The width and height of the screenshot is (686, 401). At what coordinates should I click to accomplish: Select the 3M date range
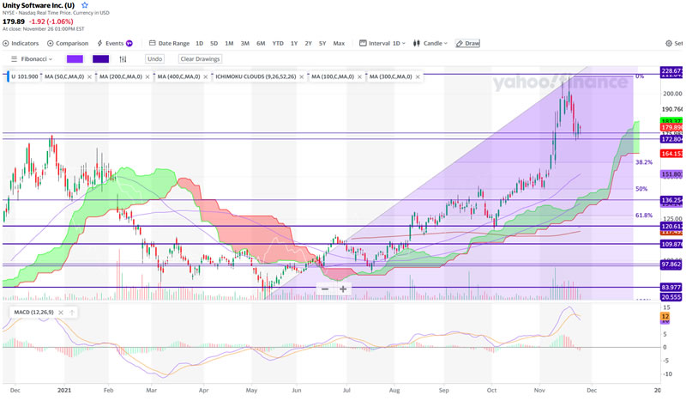point(245,44)
